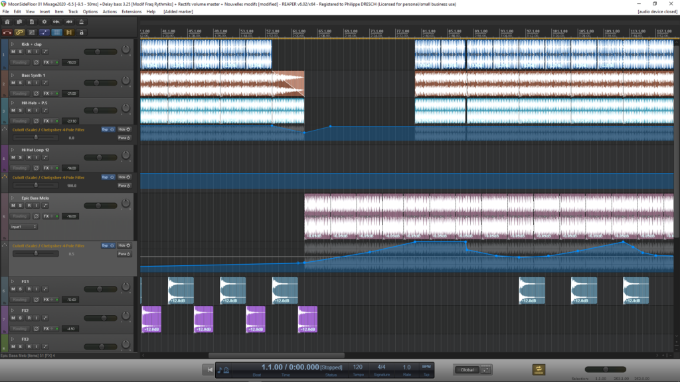Expand the FX2 track triangle
The width and height of the screenshot is (680, 382).
13,310
